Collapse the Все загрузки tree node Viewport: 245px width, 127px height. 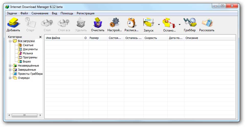click(x=10, y=41)
